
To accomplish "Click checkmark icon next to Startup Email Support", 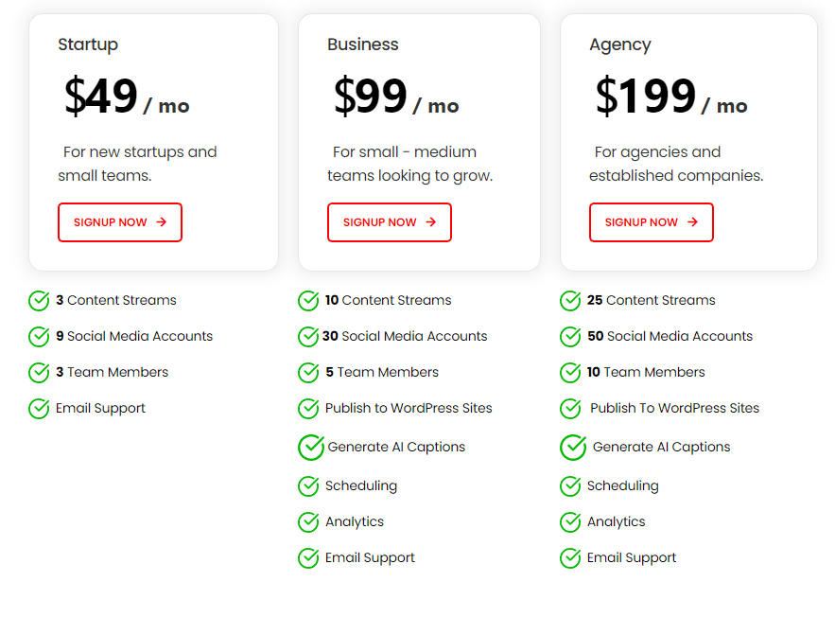I will pos(39,409).
